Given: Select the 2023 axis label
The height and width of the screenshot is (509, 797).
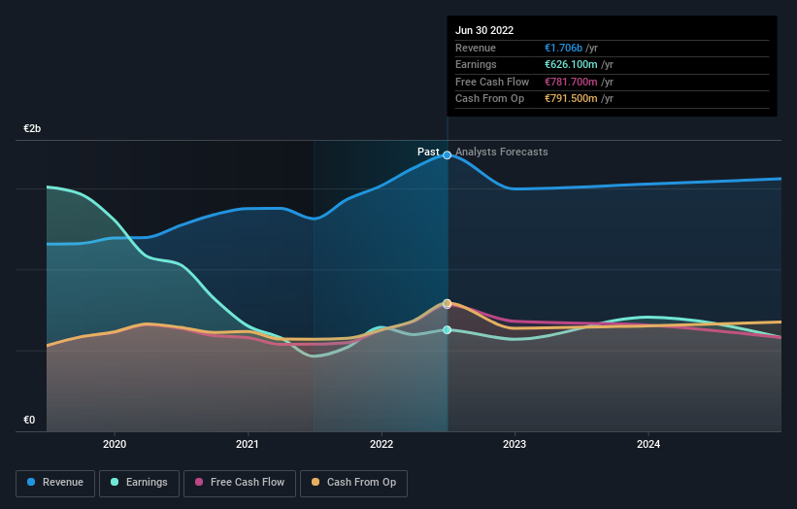Looking at the screenshot, I should click(x=515, y=445).
